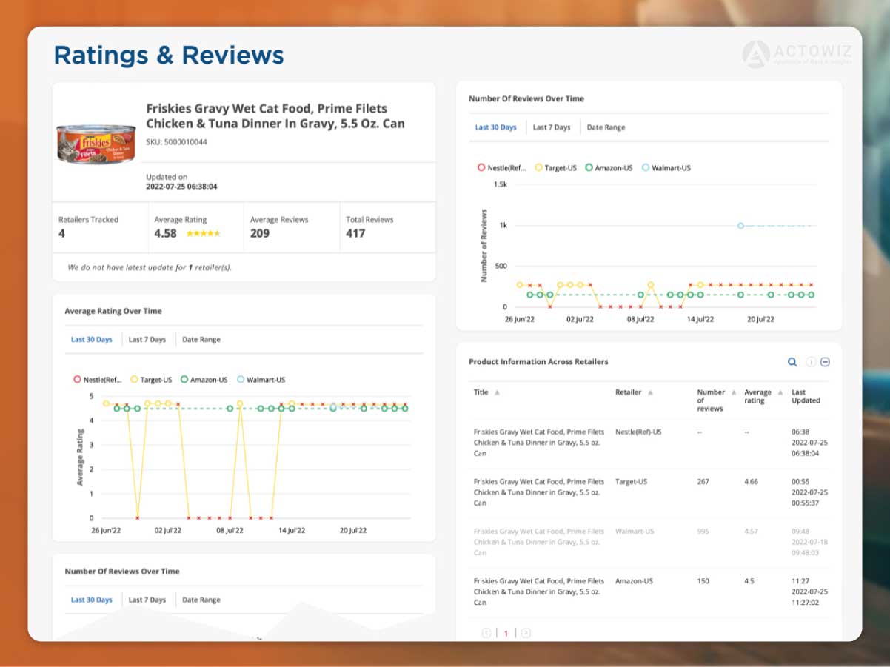Select Last 7 Days in Average Rating chart

[x=147, y=340]
